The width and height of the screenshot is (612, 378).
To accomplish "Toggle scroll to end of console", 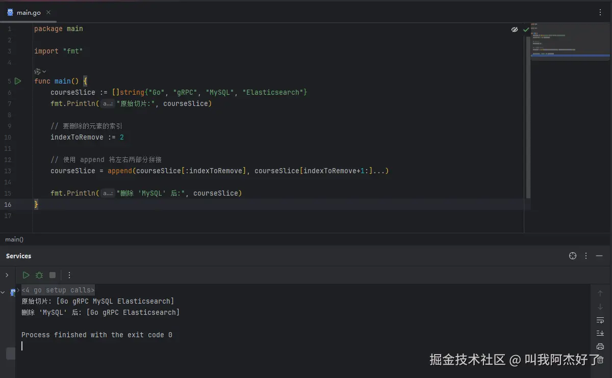I will tap(600, 333).
